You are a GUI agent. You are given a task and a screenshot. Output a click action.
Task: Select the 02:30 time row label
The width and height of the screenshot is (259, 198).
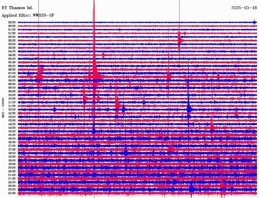click(x=12, y=41)
